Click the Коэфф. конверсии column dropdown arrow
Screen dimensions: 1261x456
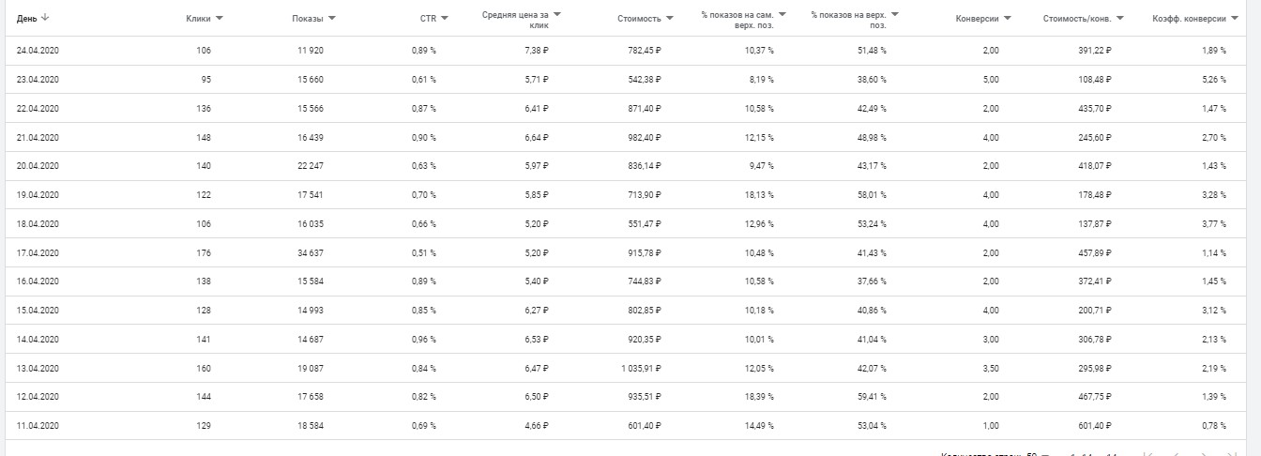point(1235,18)
